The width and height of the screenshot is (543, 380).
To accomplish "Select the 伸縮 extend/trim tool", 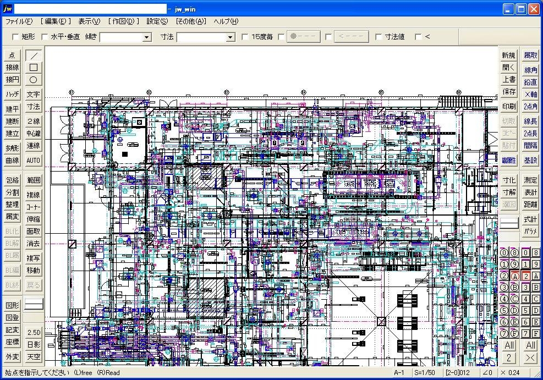I will coord(34,219).
